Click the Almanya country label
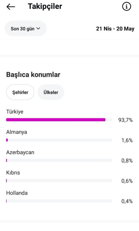Screen dimensions: 139x231 (17, 132)
